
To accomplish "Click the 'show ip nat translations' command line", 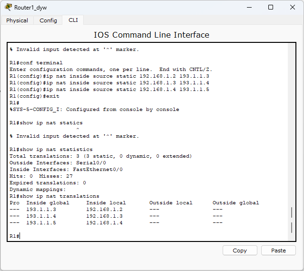I will pos(55,196).
